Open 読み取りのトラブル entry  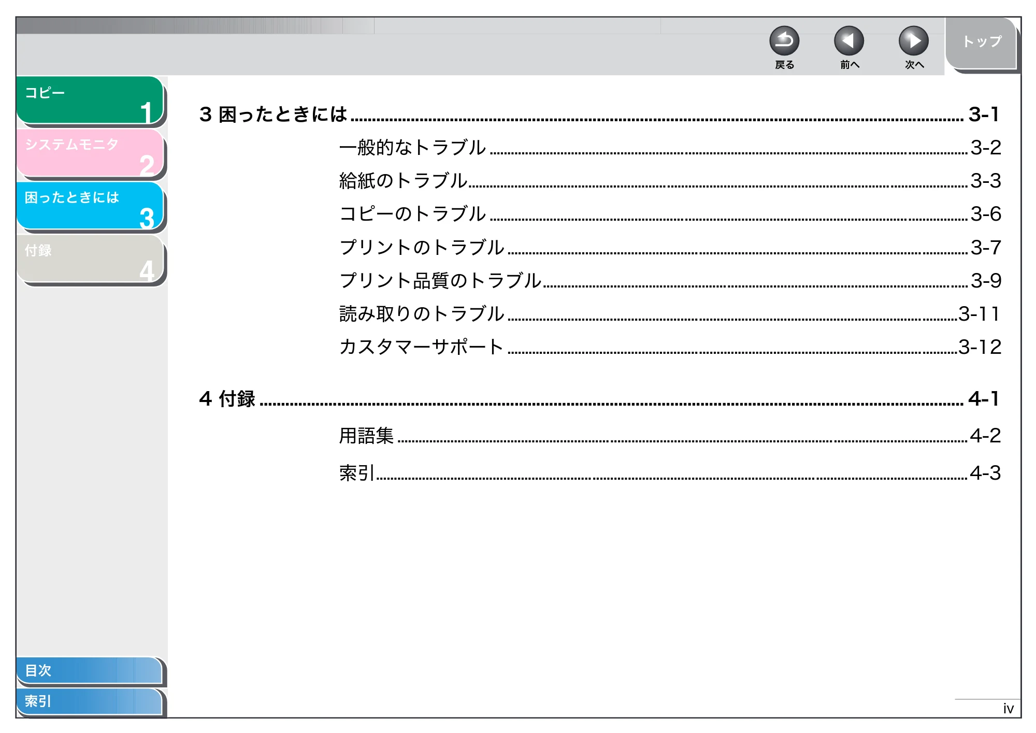tap(670, 313)
